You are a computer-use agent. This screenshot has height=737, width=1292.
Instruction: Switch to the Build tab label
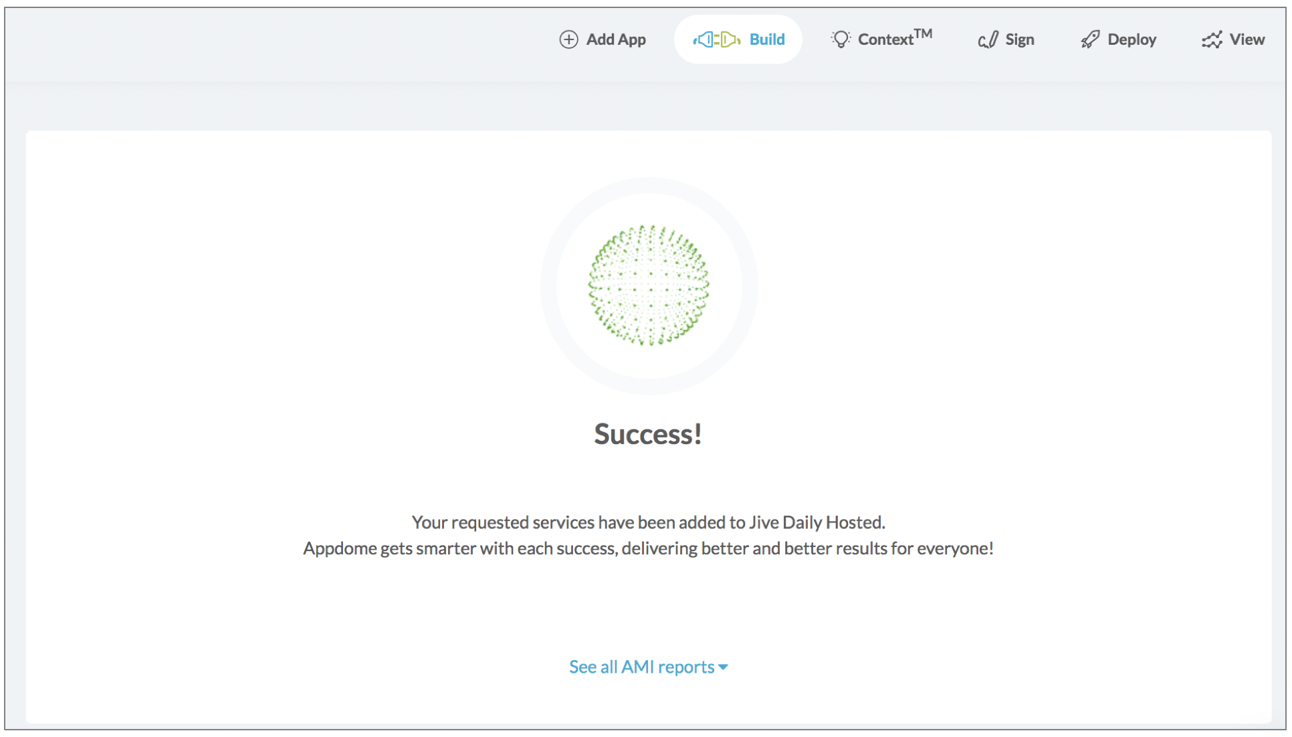coord(767,39)
